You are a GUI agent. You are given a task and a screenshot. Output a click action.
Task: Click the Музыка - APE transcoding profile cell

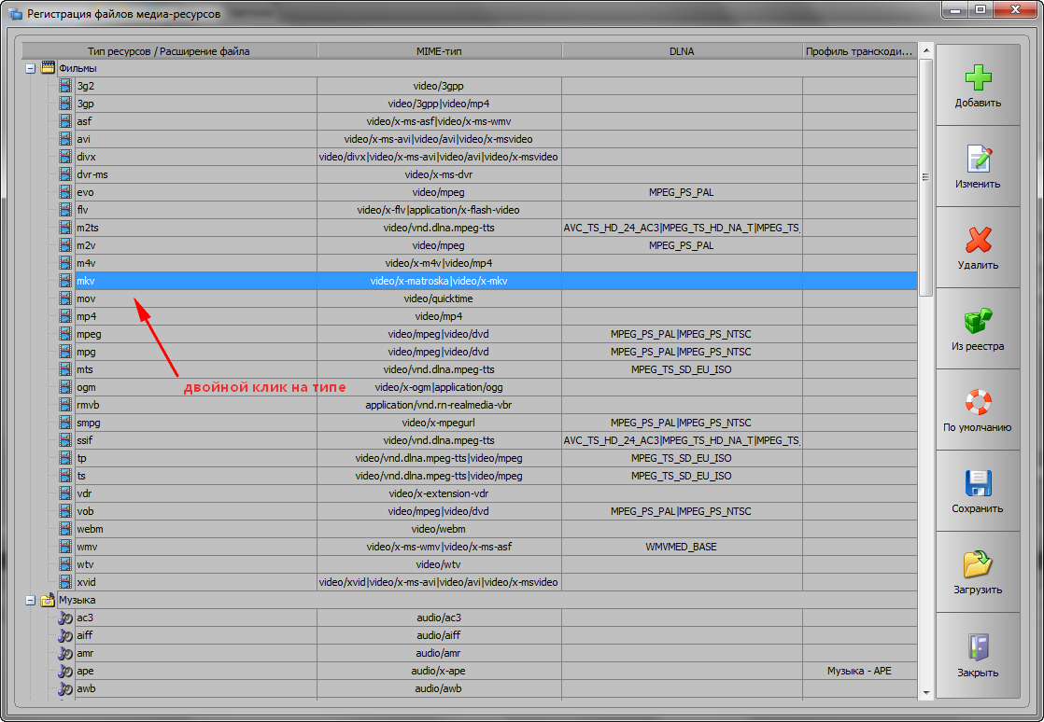859,671
